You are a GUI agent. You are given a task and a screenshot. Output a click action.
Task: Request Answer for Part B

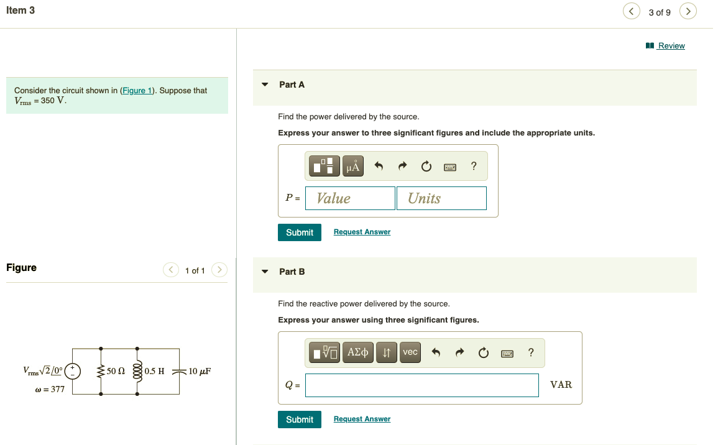coord(362,420)
